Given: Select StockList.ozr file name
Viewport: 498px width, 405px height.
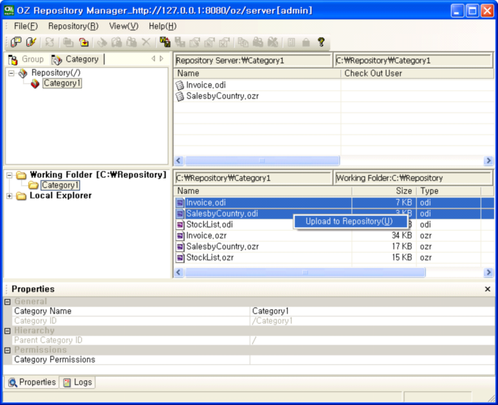Looking at the screenshot, I should point(210,258).
